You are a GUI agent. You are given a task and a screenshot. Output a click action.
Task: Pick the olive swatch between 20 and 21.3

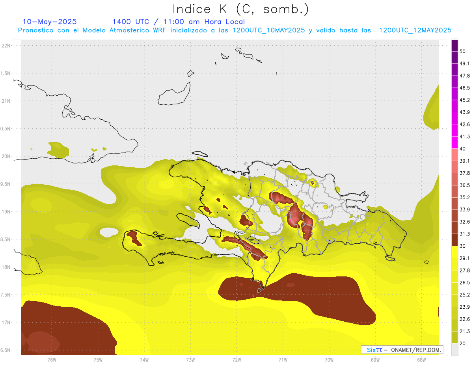pyautogui.click(x=454, y=337)
